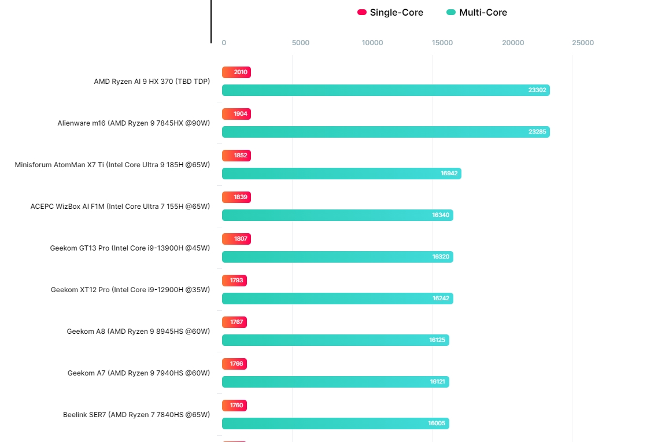Select the Geekom GT13 Pro 16320 bar
654x442 pixels.
(x=338, y=257)
